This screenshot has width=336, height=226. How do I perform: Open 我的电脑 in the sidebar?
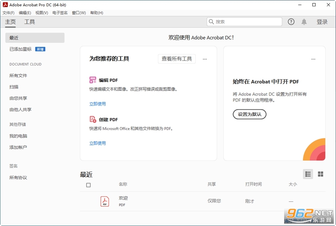click(18, 136)
